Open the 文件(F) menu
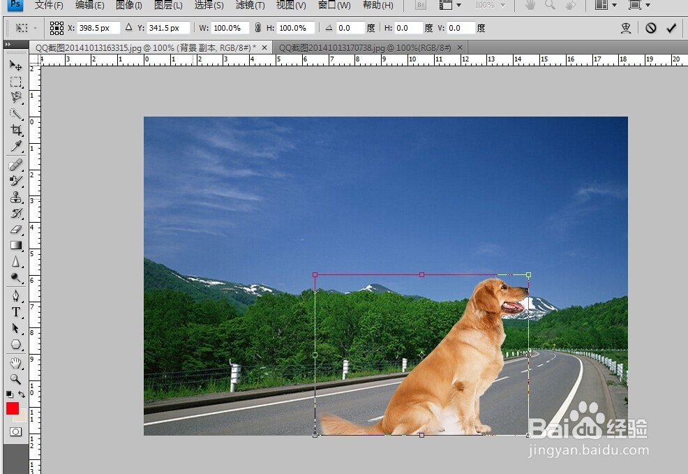This screenshot has height=474, width=688. coord(49,6)
